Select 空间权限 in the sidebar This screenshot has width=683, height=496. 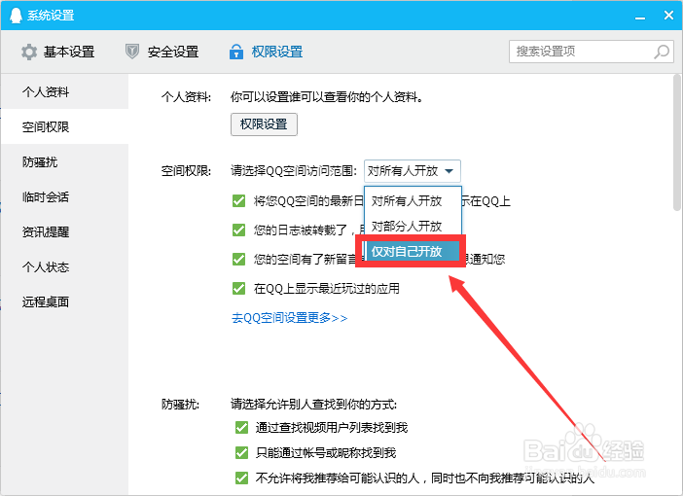(x=64, y=126)
